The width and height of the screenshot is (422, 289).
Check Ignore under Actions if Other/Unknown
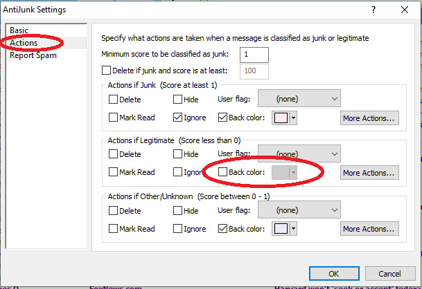177,229
